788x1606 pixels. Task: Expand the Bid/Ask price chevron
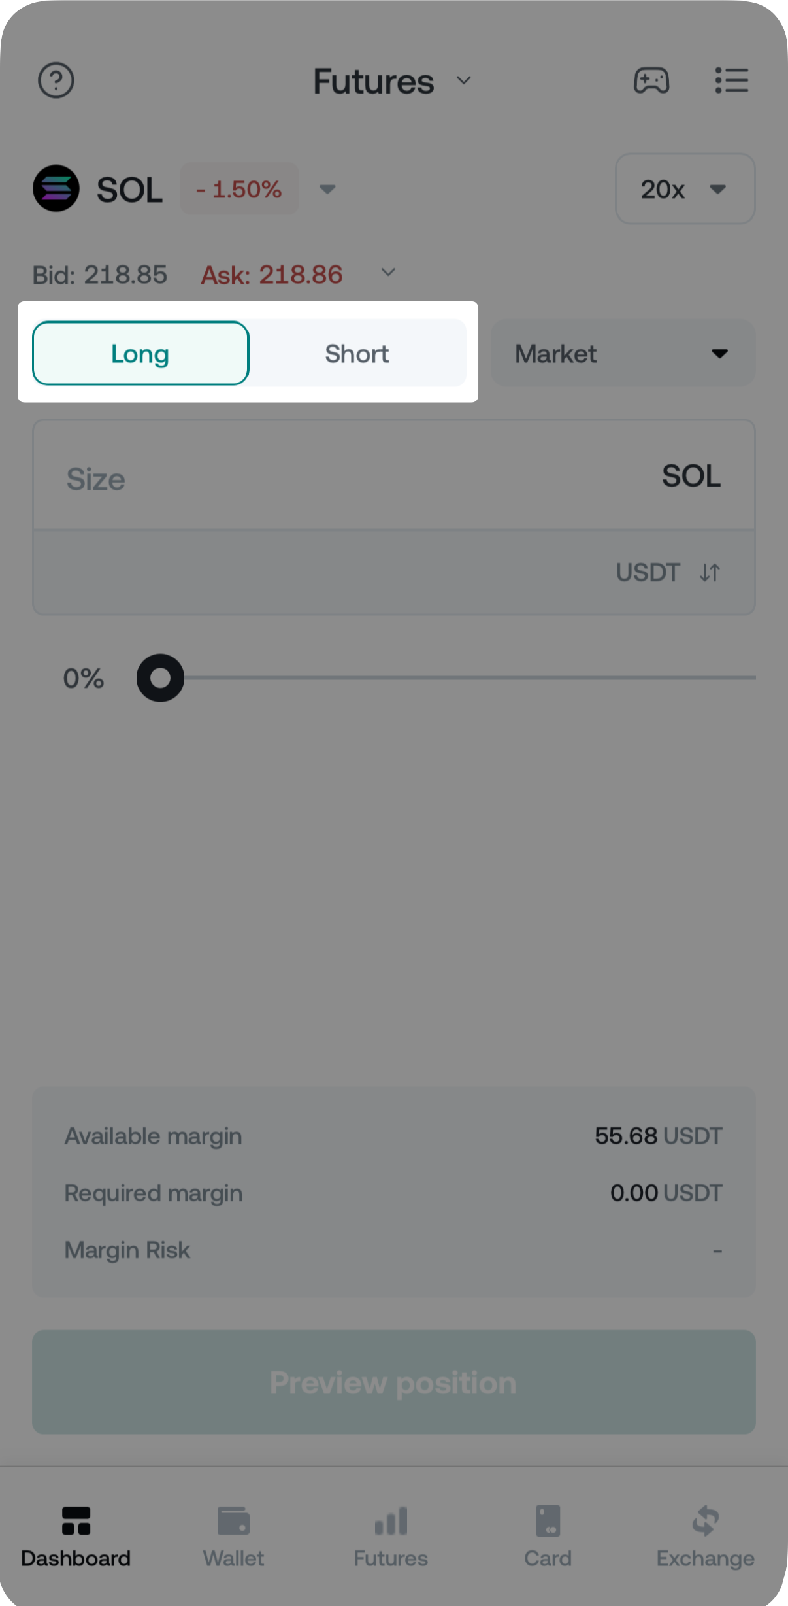[388, 273]
